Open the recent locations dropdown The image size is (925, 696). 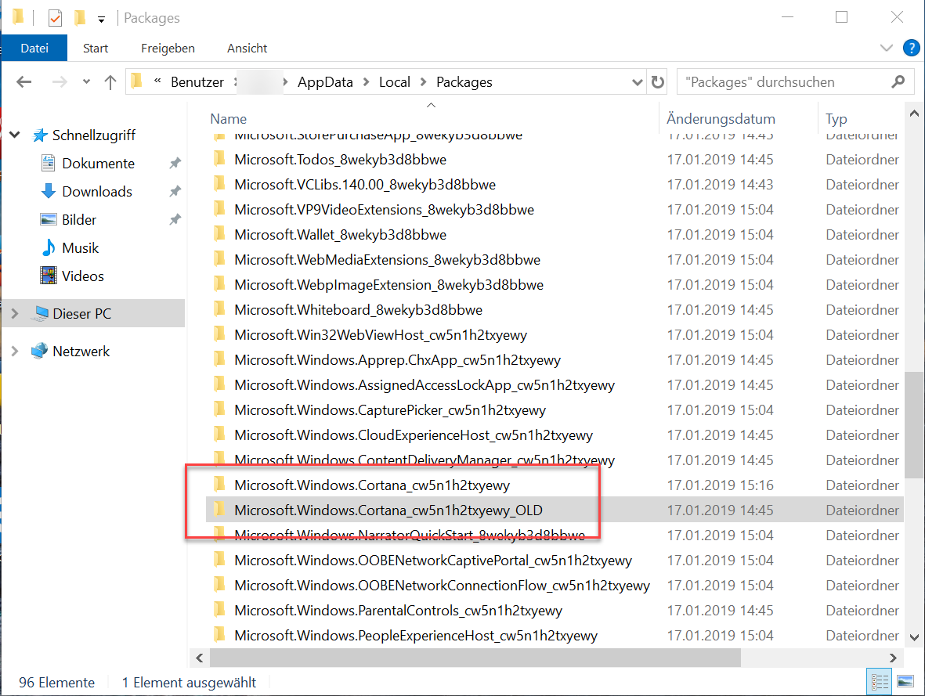[x=87, y=82]
